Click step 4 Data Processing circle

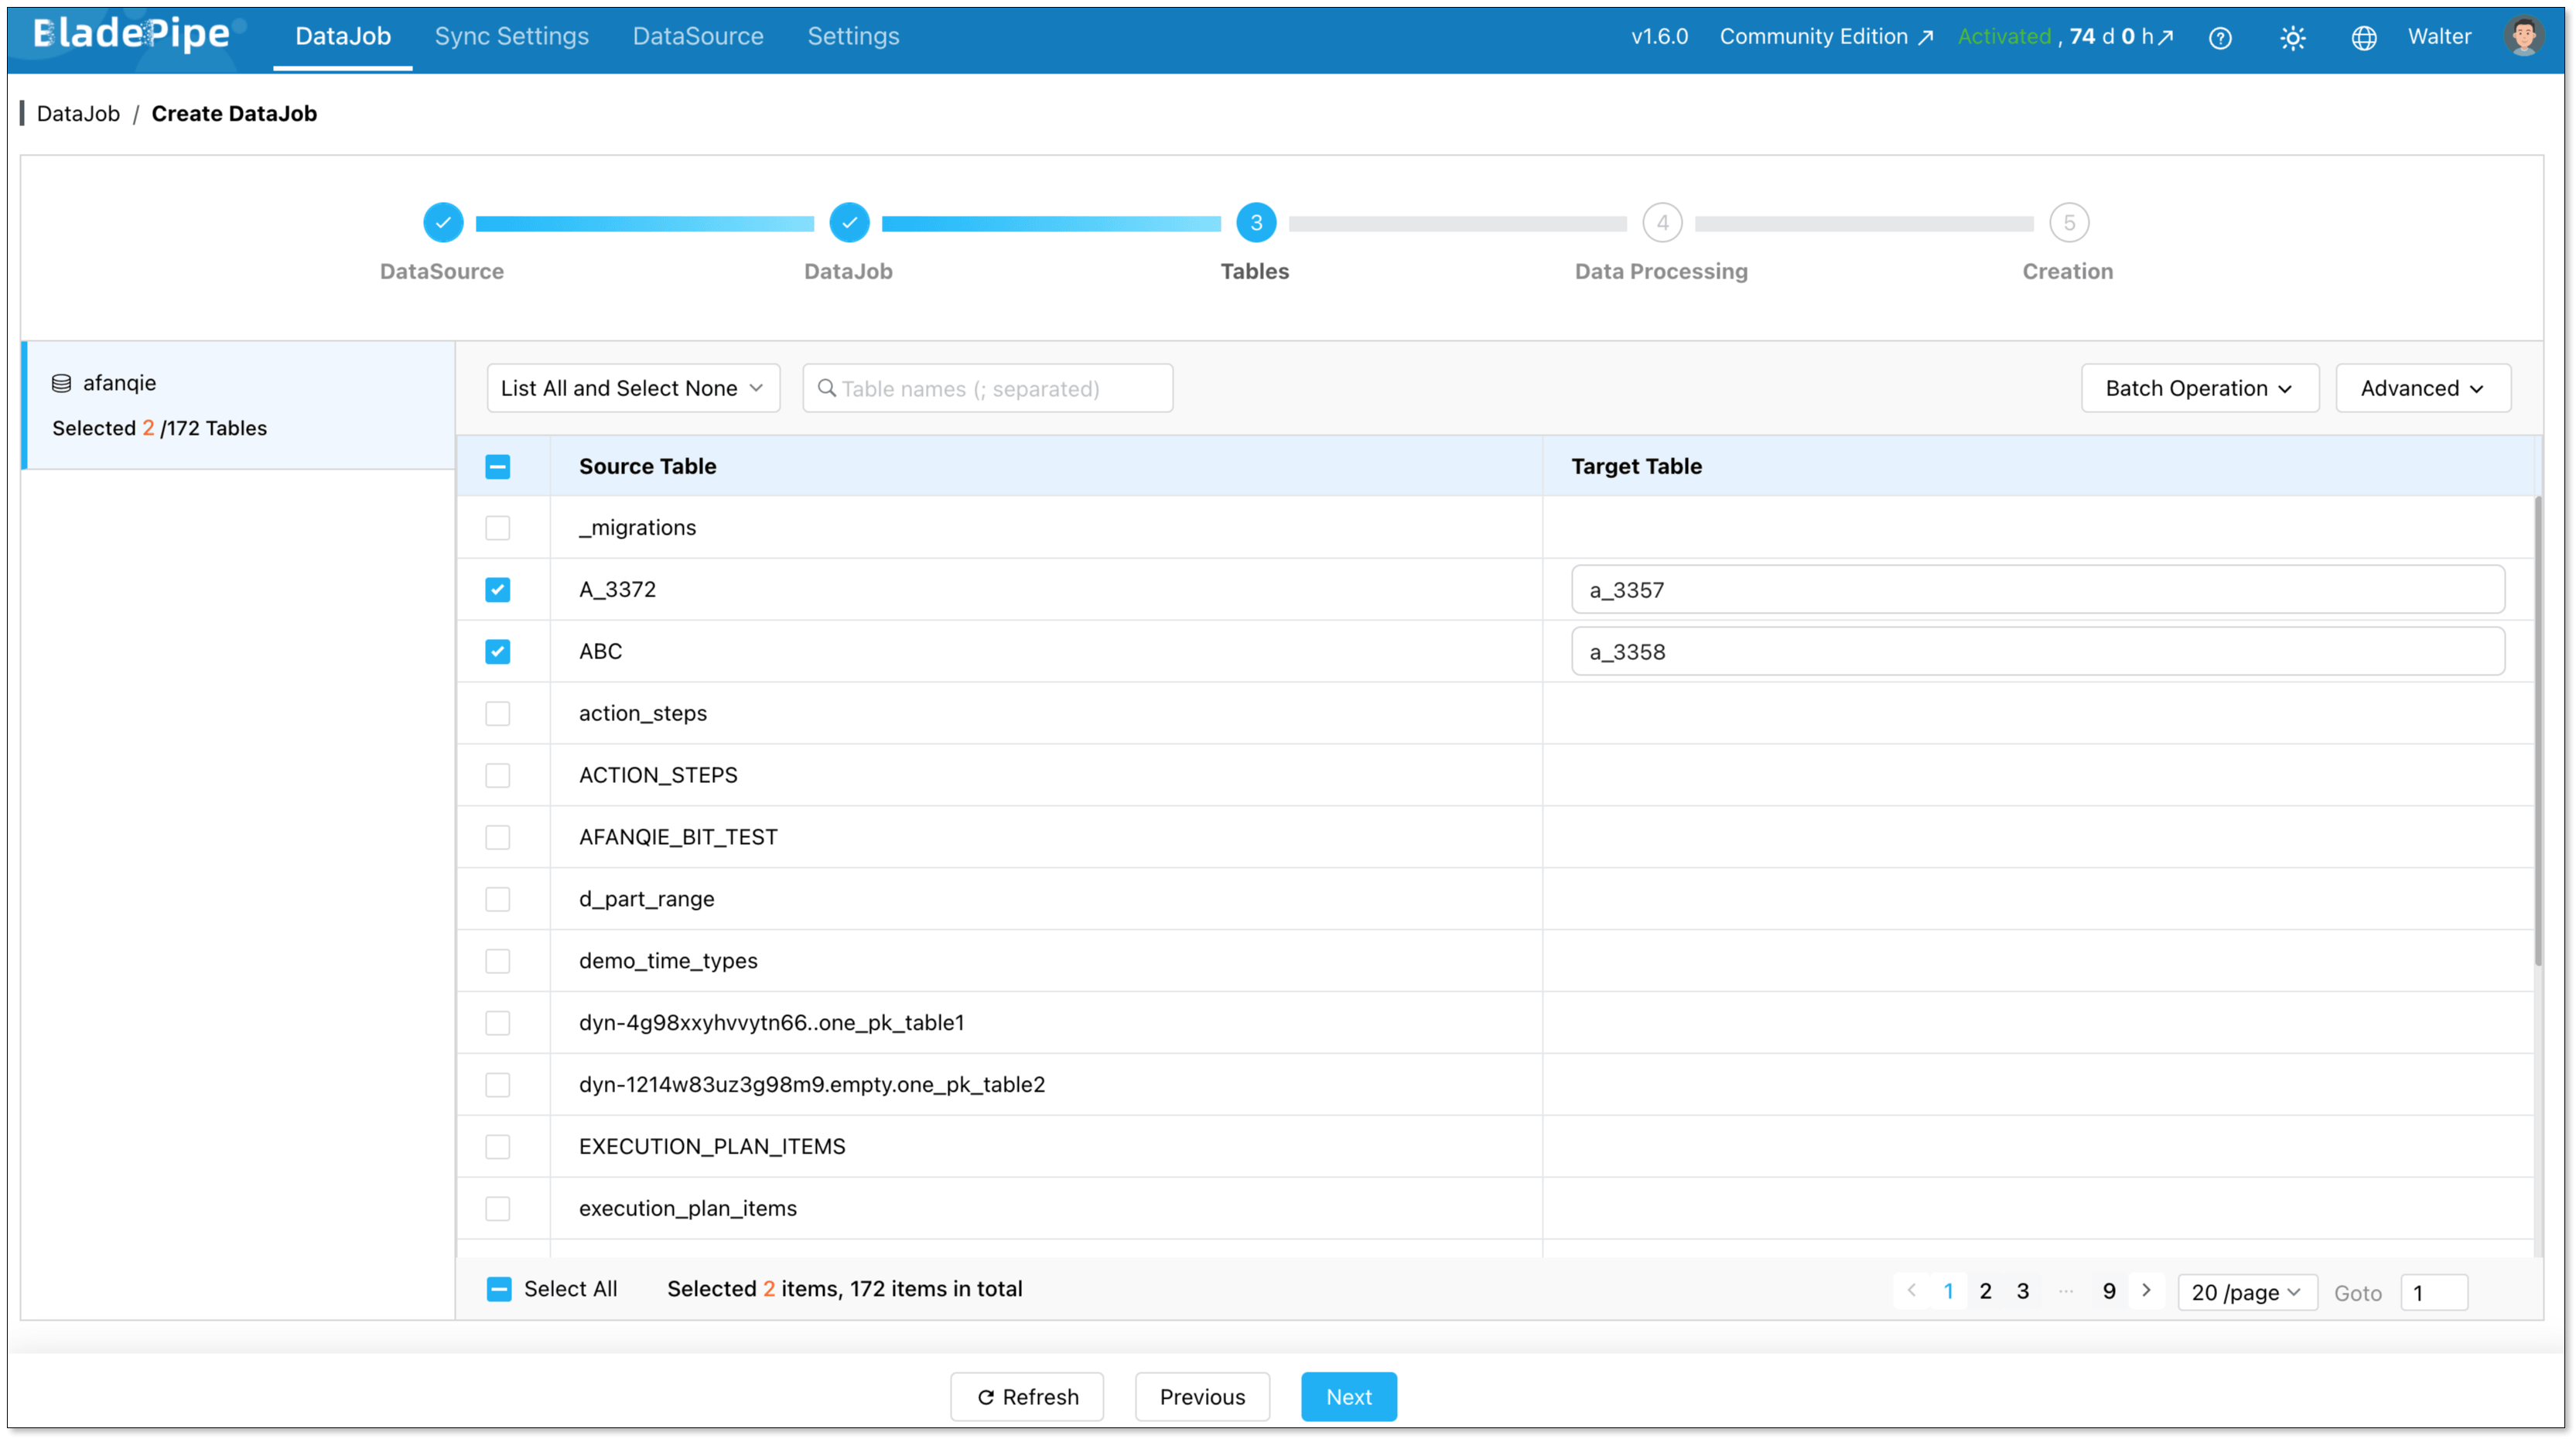pos(1661,222)
